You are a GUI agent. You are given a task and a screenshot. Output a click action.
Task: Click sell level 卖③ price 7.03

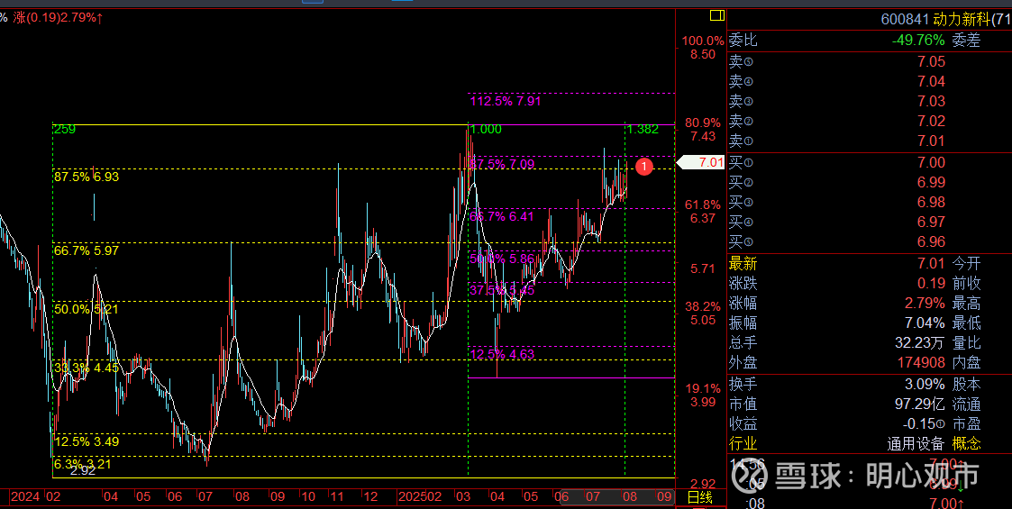coord(931,101)
